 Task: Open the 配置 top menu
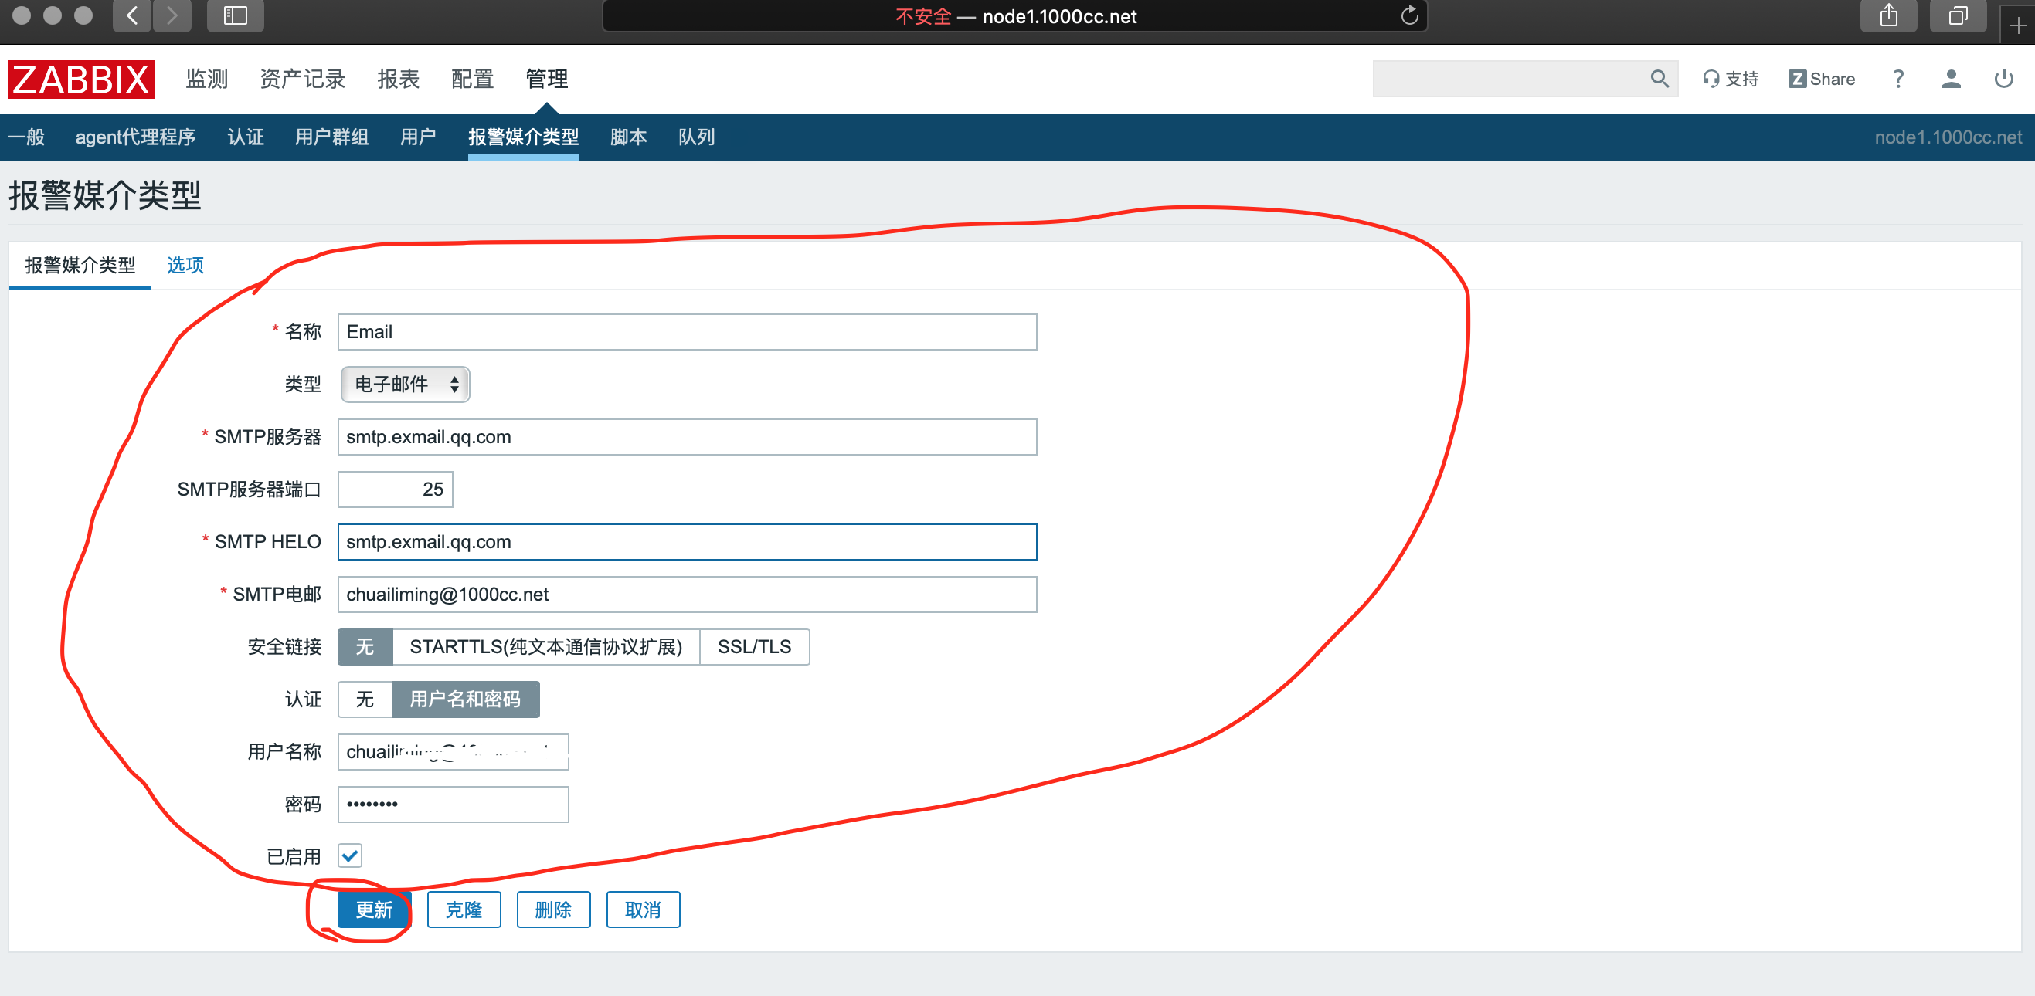click(x=471, y=79)
